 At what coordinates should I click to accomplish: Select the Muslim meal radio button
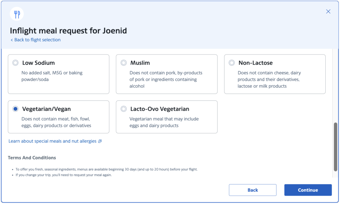click(124, 63)
